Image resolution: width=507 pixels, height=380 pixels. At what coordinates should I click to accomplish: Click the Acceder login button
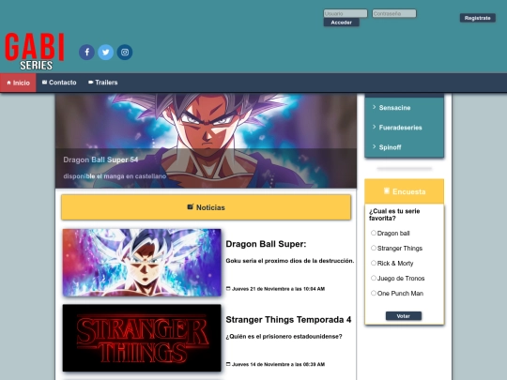(342, 23)
